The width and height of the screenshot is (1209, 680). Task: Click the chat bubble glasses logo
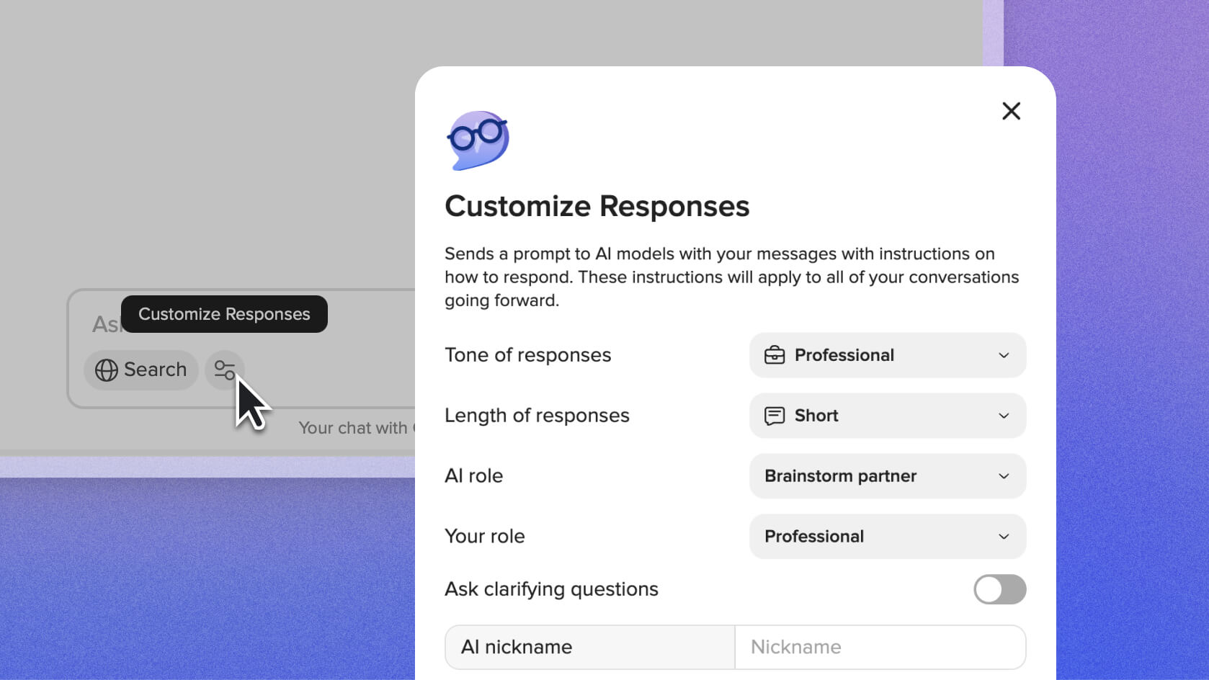pos(478,140)
